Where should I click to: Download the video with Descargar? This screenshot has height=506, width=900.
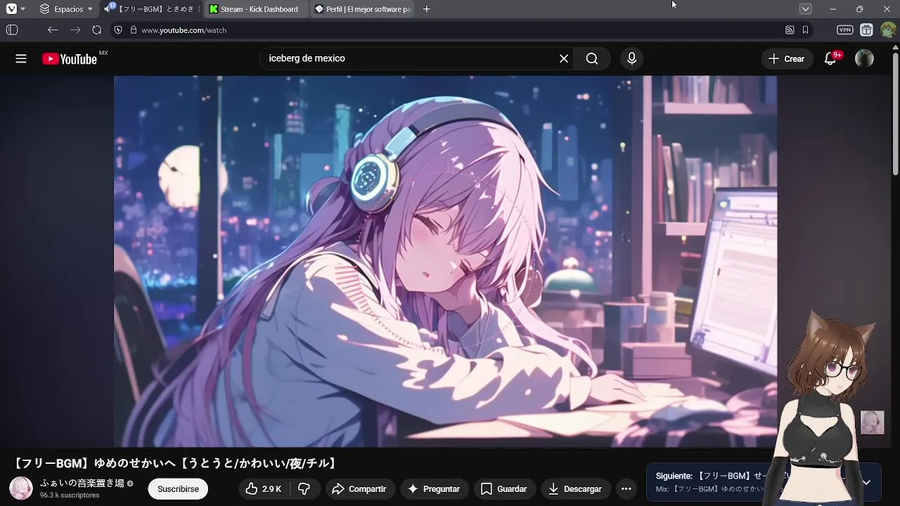(574, 489)
